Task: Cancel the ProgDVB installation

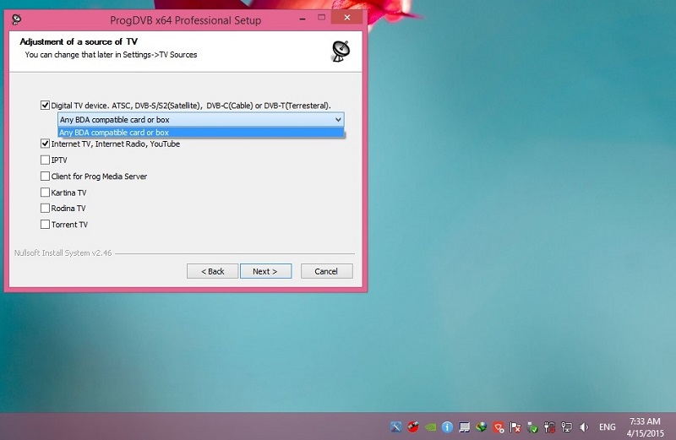Action: tap(326, 271)
